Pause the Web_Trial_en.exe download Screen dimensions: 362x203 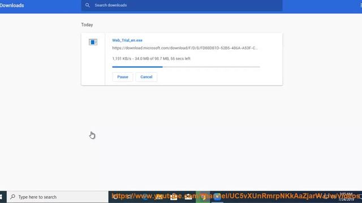point(123,77)
